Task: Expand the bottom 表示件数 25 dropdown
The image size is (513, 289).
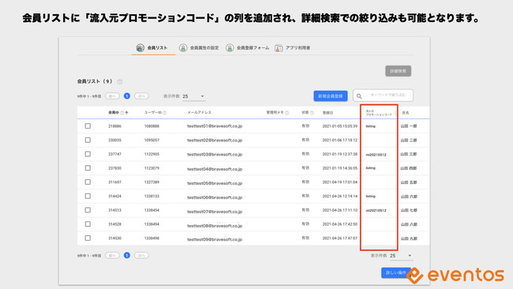Action: (x=401, y=256)
